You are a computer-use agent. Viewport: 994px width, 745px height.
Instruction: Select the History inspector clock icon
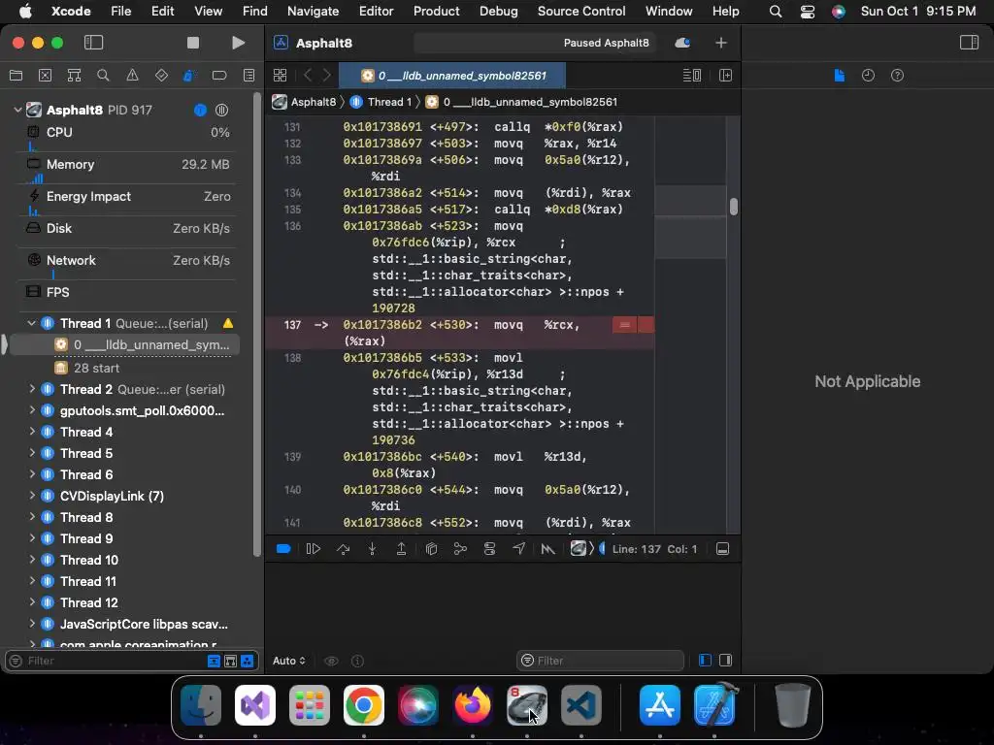coord(869,76)
